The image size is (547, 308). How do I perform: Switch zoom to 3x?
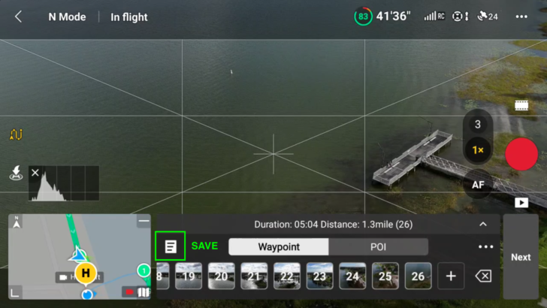pos(478,124)
